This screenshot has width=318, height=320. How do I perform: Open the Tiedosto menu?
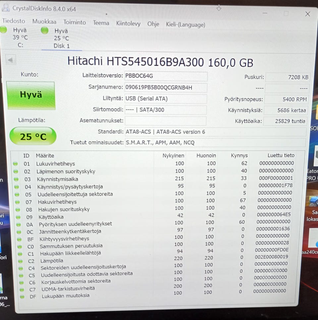point(14,21)
